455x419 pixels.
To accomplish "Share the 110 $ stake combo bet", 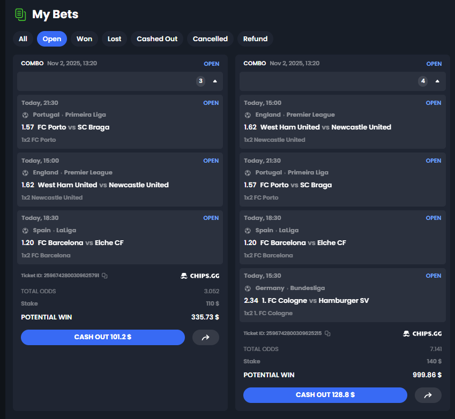I will pyautogui.click(x=205, y=337).
